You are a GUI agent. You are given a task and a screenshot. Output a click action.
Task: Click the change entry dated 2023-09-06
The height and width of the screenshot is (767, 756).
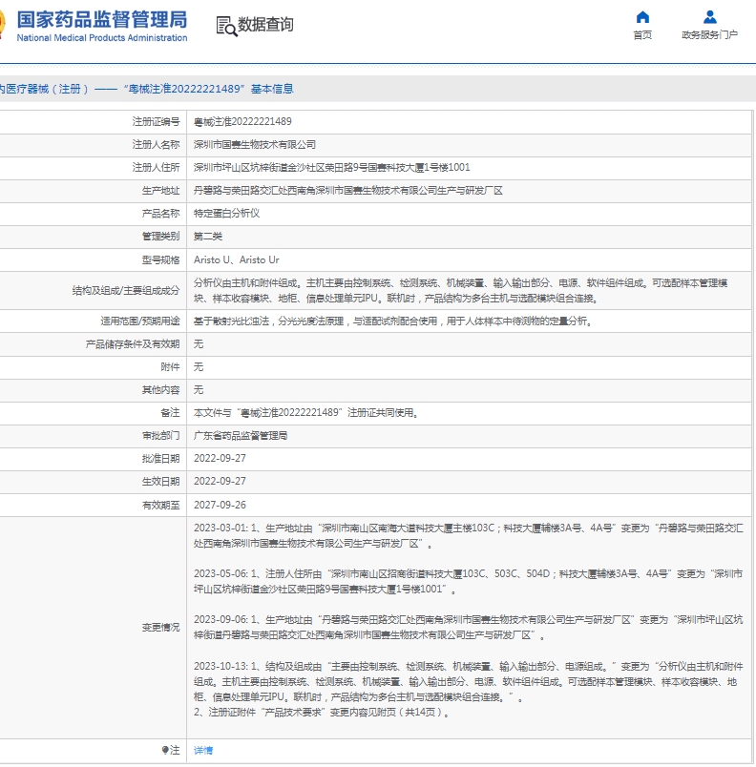tap(469, 627)
